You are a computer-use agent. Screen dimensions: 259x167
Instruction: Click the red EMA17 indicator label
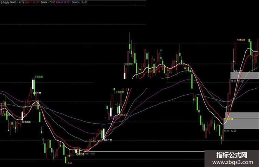point(32,2)
